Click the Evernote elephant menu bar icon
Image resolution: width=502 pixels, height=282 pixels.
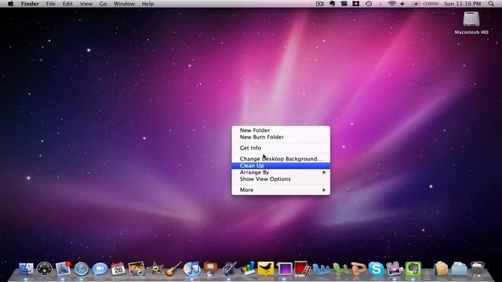(x=332, y=4)
